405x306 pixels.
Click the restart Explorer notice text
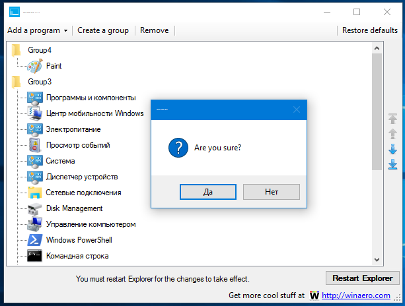pyautogui.click(x=163, y=279)
